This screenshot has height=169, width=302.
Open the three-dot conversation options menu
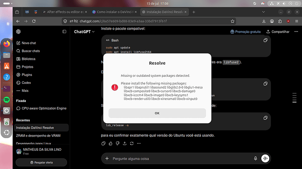(296, 31)
